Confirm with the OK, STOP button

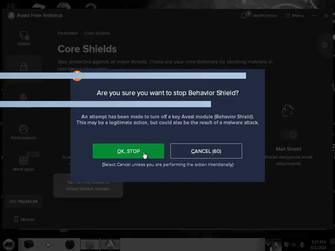coord(128,151)
